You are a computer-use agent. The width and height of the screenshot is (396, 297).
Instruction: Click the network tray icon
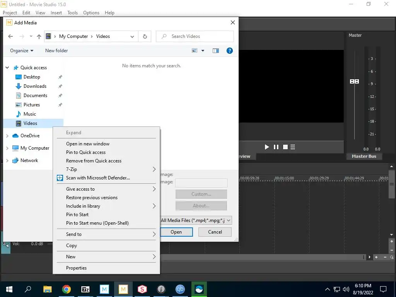[x=337, y=289]
